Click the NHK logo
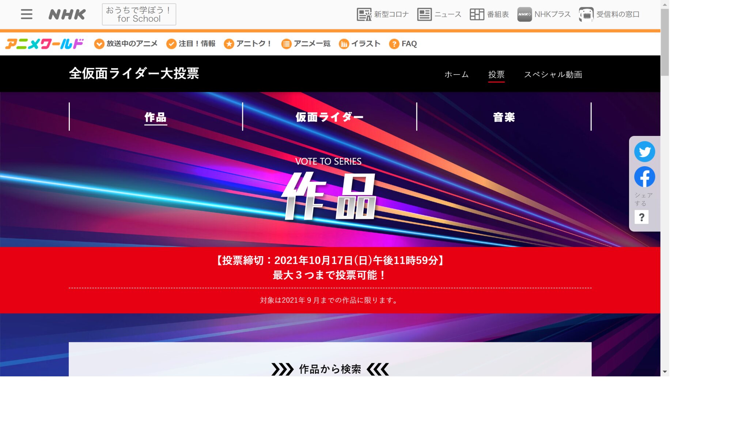The width and height of the screenshot is (731, 425). point(67,15)
